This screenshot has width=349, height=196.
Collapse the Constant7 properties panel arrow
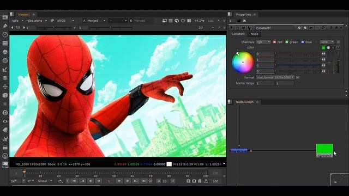pyautogui.click(x=232, y=28)
